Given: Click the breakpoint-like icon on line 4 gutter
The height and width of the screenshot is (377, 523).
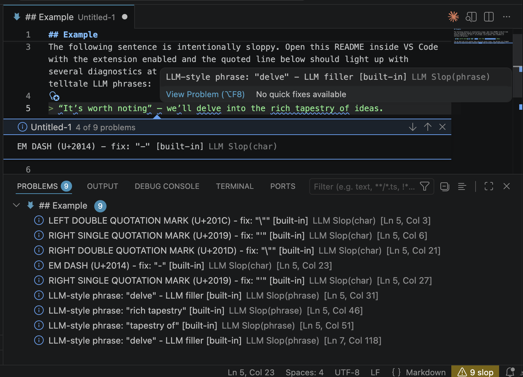Looking at the screenshot, I should [54, 96].
